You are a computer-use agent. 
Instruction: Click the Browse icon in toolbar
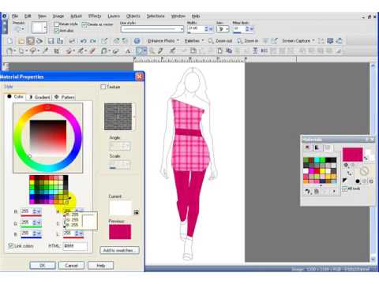(x=31, y=41)
